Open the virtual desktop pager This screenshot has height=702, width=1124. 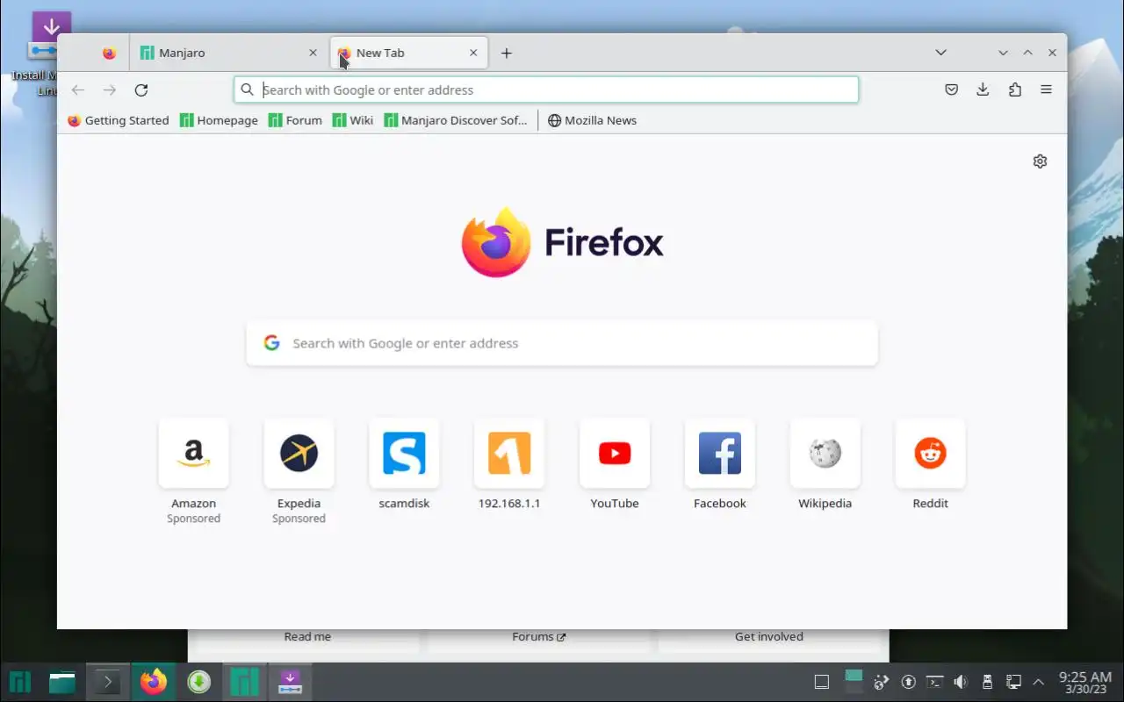pos(854,682)
